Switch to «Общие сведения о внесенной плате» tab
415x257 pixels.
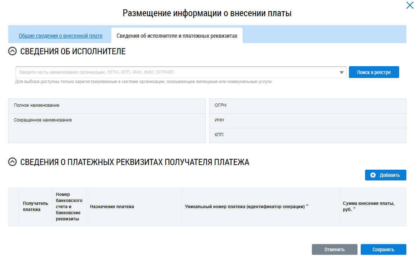[x=61, y=36]
